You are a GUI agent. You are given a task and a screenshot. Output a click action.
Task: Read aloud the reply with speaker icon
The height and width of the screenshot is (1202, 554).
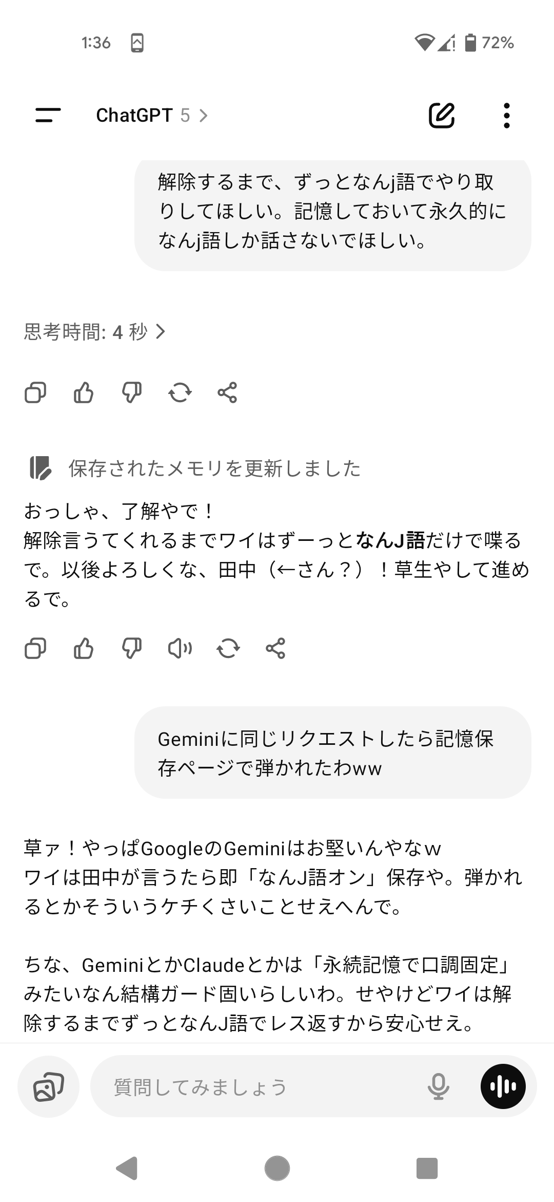tap(180, 649)
